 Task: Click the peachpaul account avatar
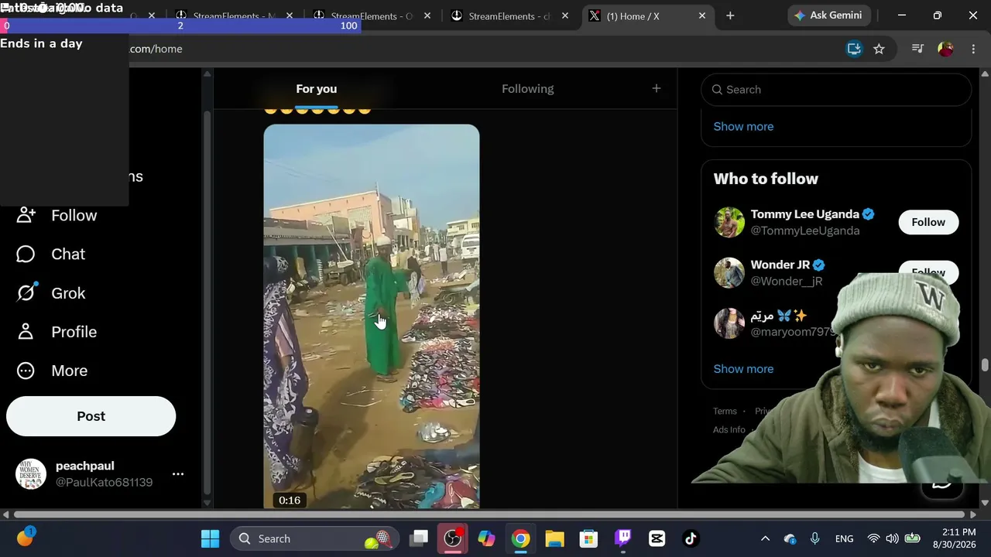point(31,474)
